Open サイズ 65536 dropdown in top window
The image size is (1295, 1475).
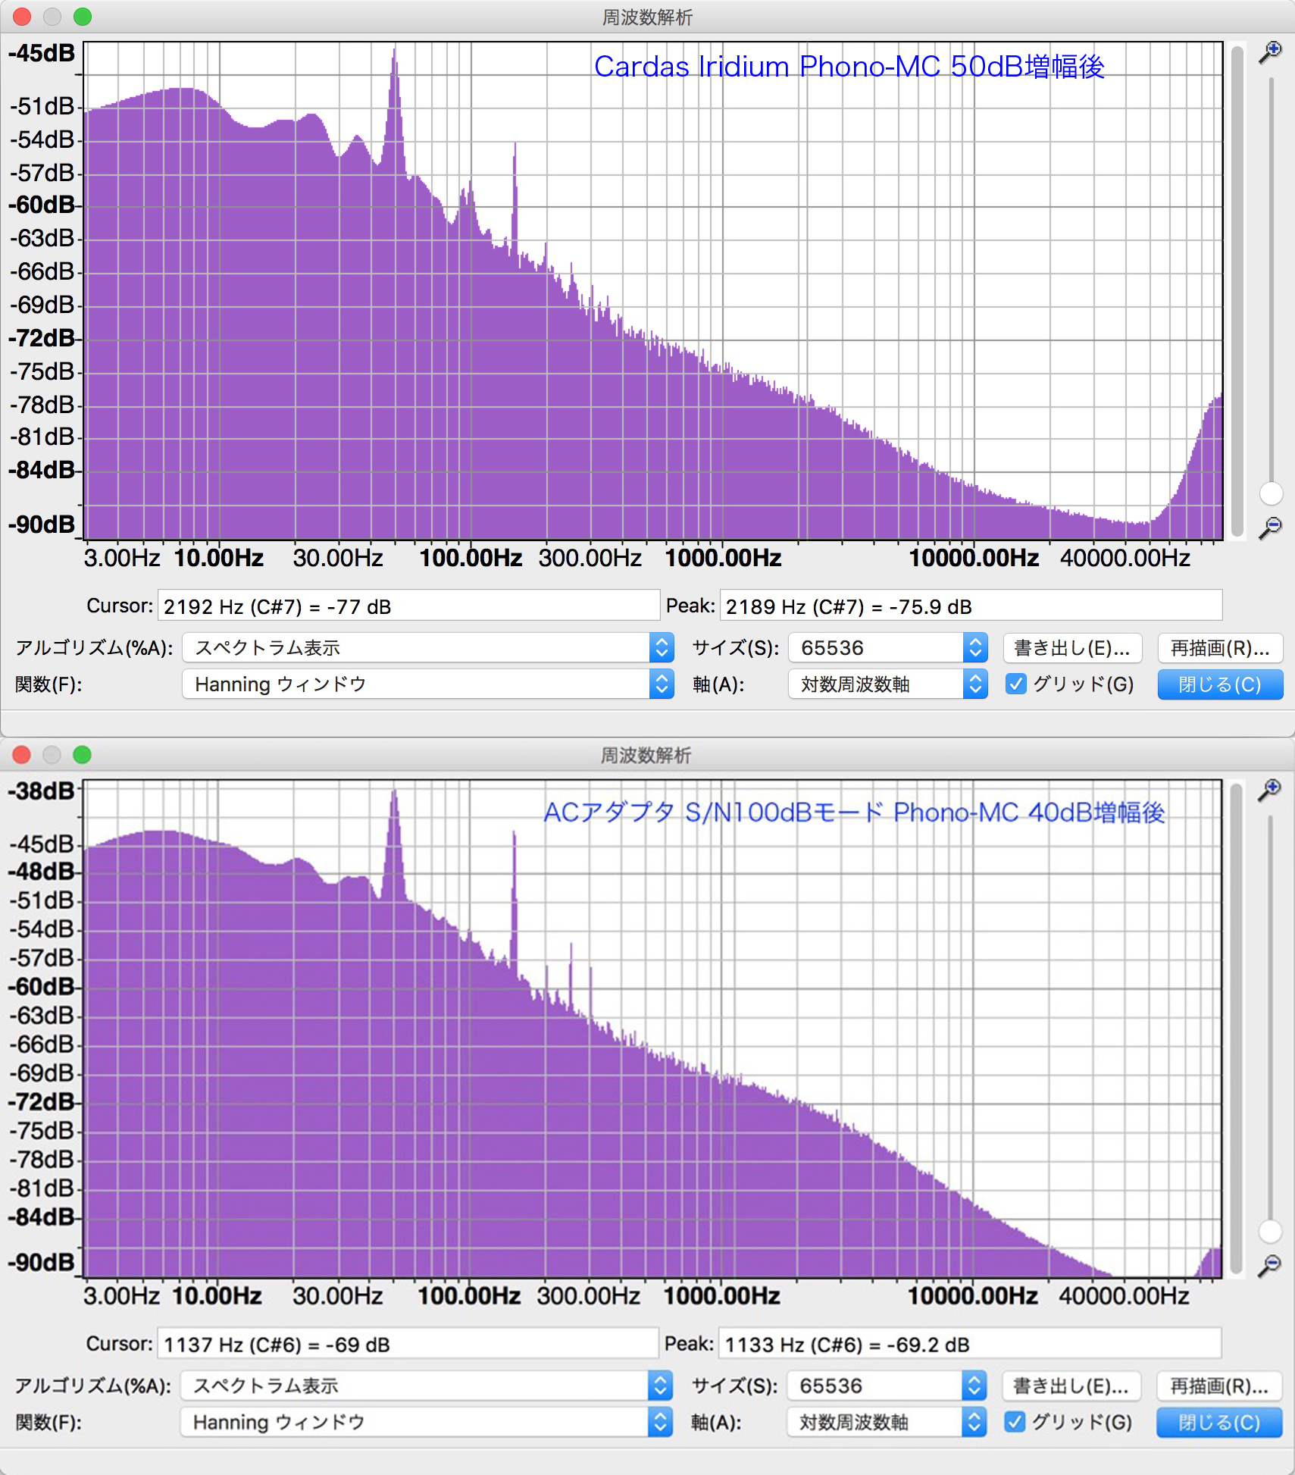(x=888, y=648)
